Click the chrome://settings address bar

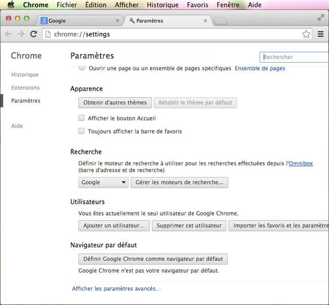tap(177, 34)
